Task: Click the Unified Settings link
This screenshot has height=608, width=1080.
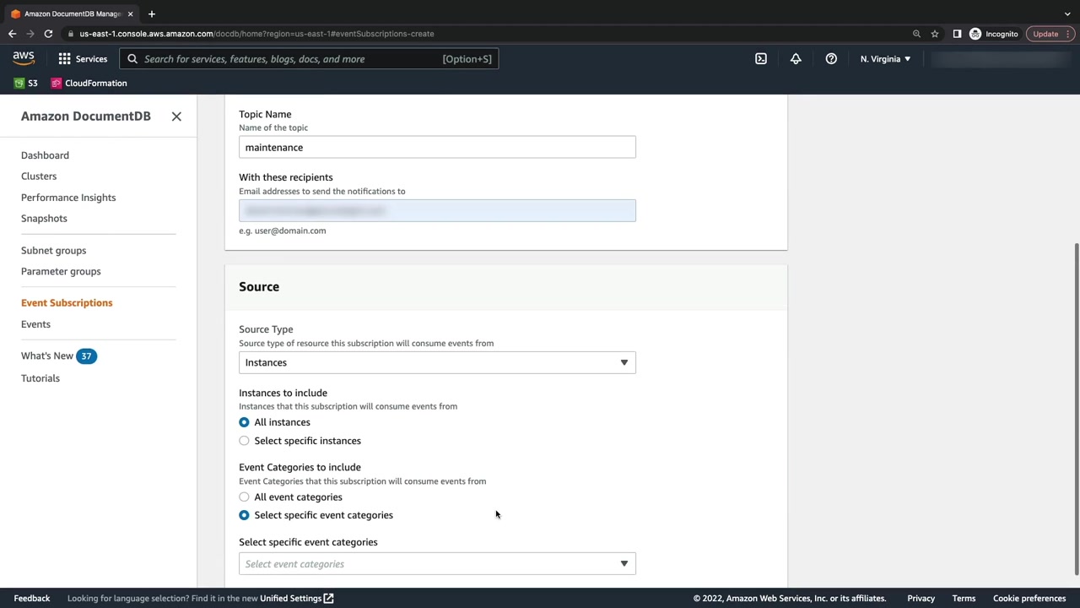Action: tap(296, 599)
